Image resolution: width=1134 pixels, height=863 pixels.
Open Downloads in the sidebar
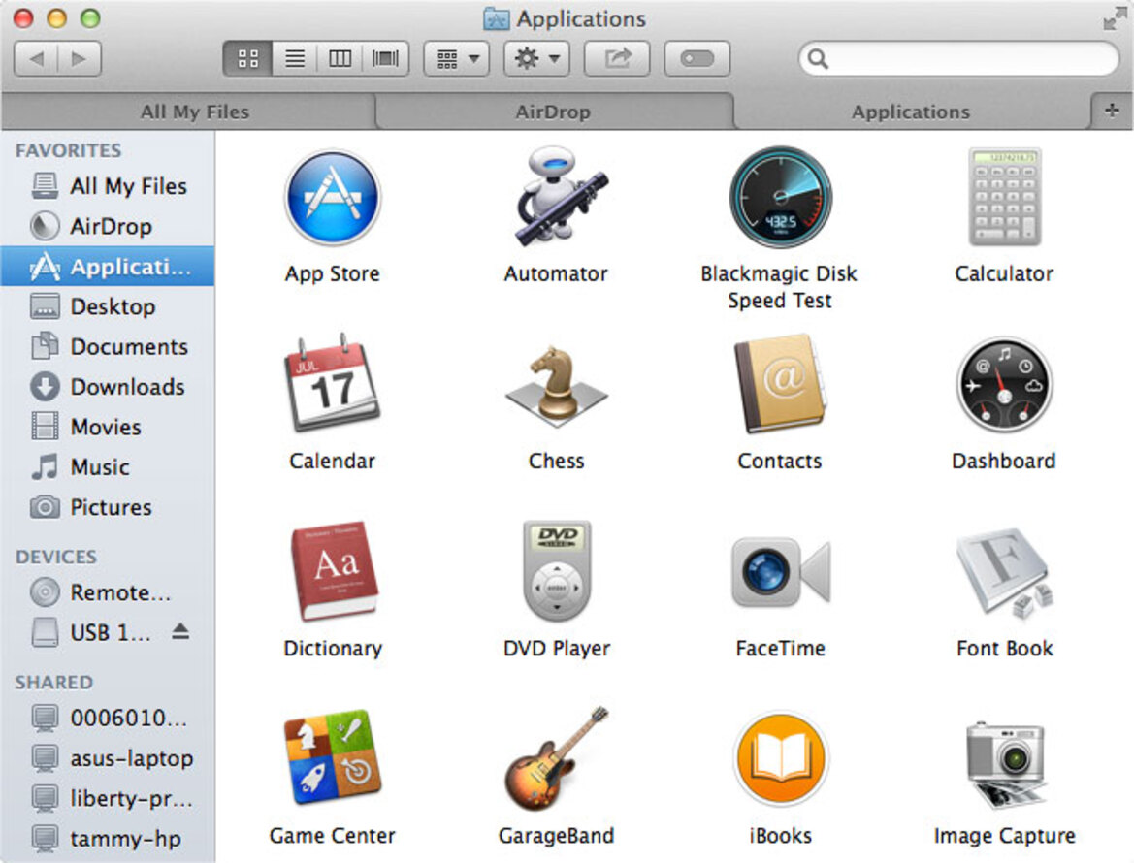tap(108, 387)
